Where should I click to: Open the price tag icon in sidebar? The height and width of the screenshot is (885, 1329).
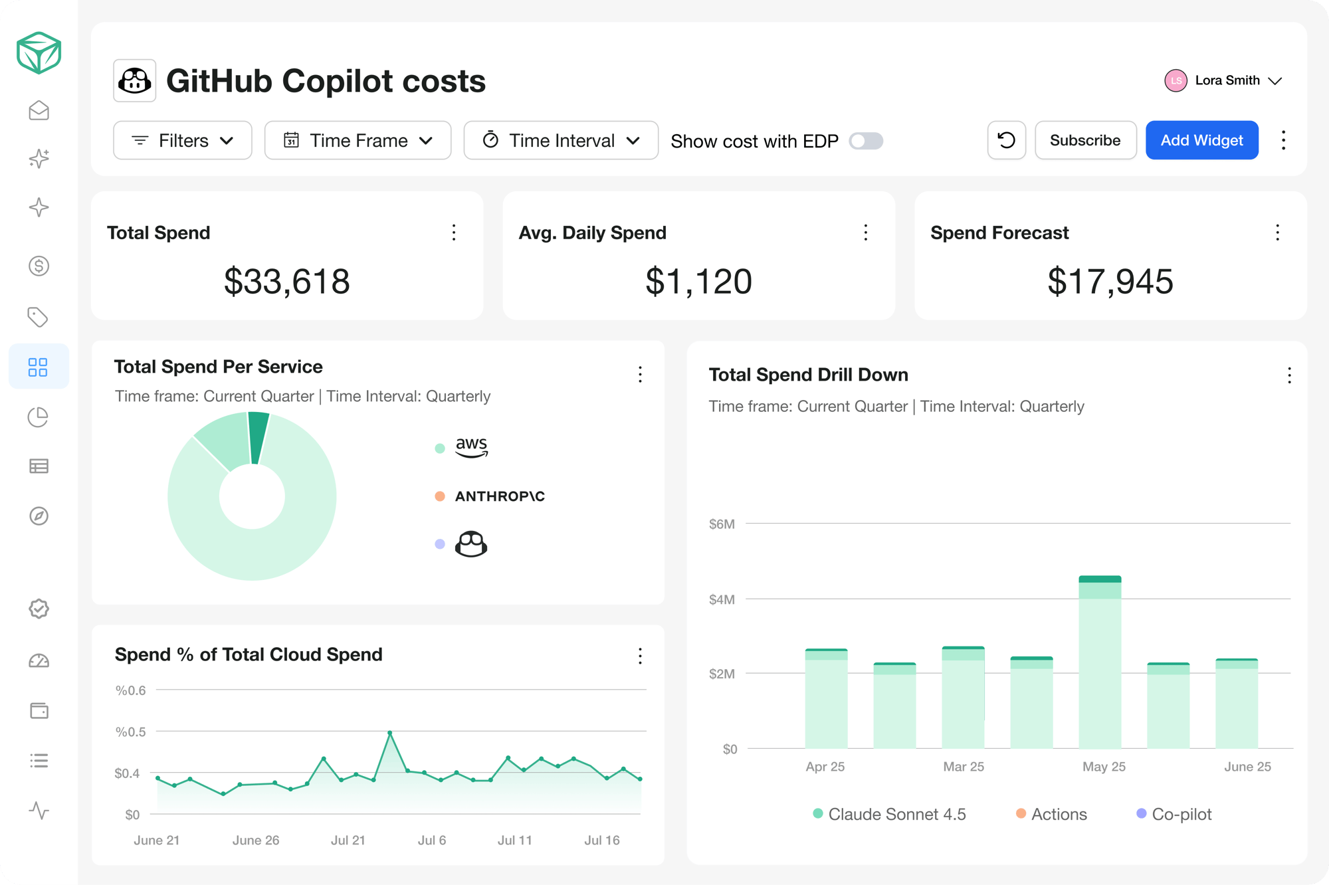point(39,317)
